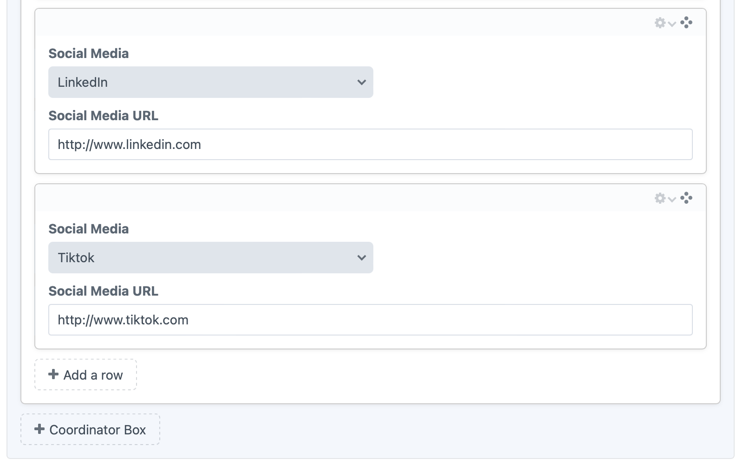Viewport: 743px width, 465px height.
Task: Expand the chevron next to Tiktok row gear
Action: pyautogui.click(x=672, y=200)
